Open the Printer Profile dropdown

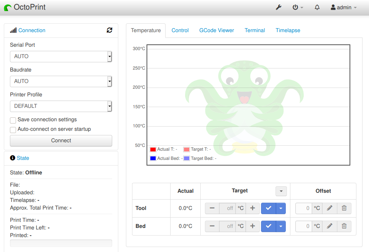pyautogui.click(x=61, y=106)
